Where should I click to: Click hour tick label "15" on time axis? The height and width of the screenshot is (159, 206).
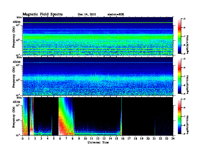[117, 139]
